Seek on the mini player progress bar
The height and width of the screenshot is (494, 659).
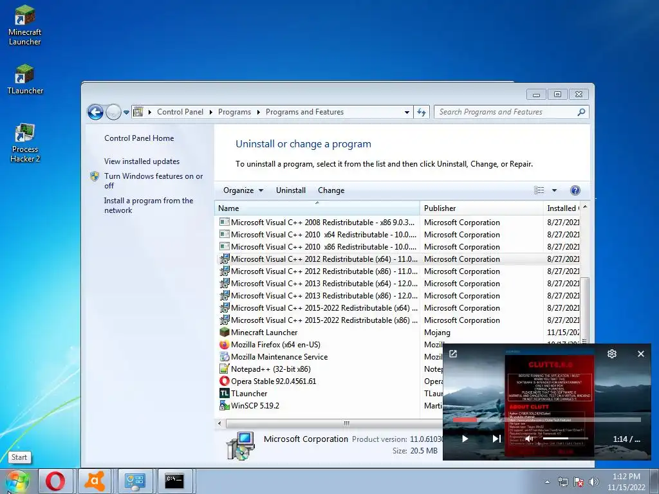(x=547, y=419)
